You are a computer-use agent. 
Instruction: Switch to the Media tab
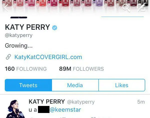click(x=75, y=85)
